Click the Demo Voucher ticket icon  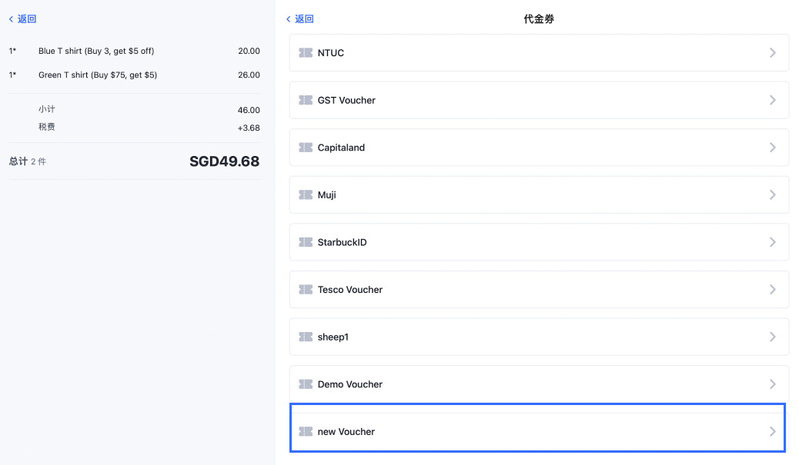click(x=306, y=384)
